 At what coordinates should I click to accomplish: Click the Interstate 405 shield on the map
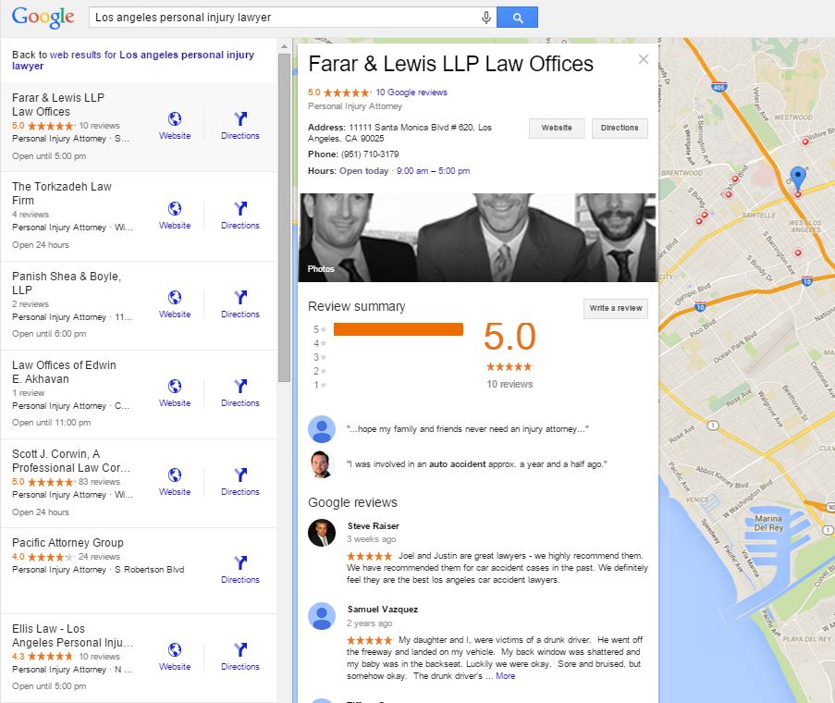click(718, 87)
